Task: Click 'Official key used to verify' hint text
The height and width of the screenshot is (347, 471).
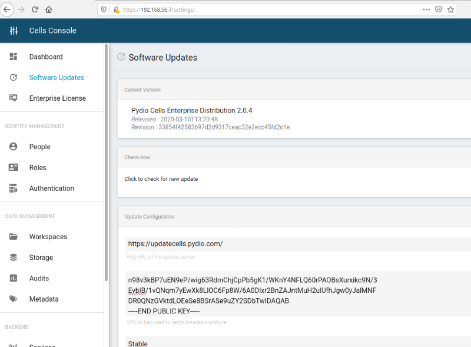Action: pyautogui.click(x=177, y=322)
